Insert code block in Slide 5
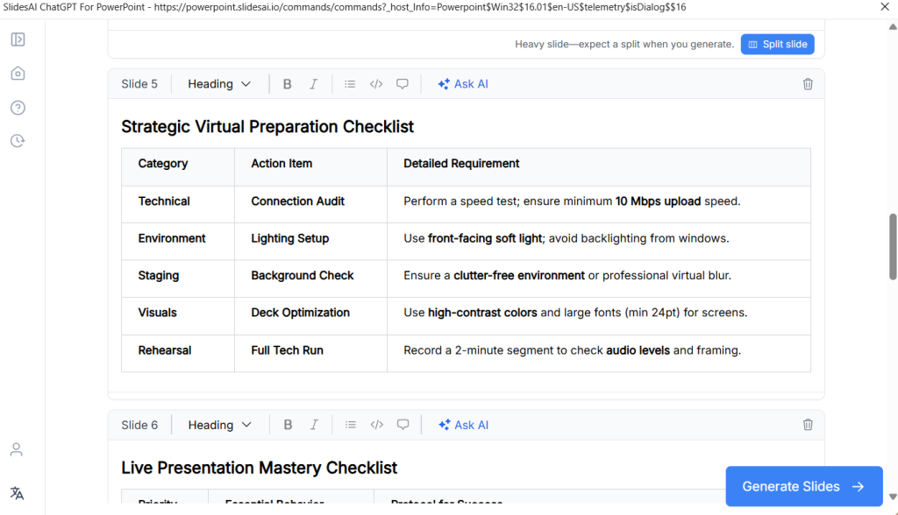 pos(376,84)
